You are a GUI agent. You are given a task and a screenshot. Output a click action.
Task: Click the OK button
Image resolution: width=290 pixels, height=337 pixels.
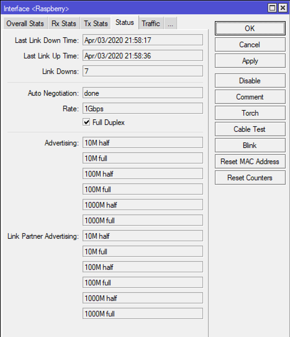click(250, 28)
